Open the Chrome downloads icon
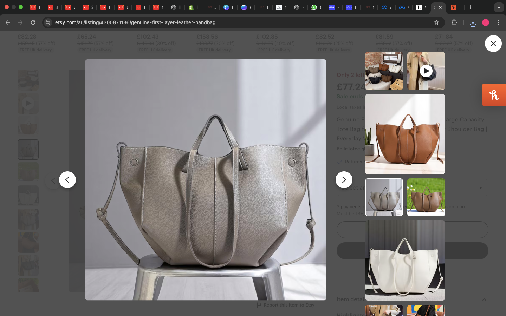 (473, 23)
